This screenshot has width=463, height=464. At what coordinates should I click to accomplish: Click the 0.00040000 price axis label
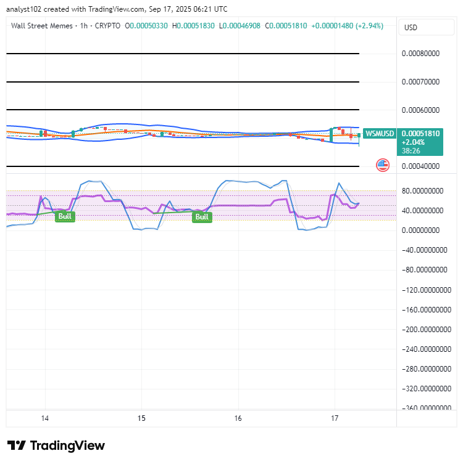click(420, 166)
